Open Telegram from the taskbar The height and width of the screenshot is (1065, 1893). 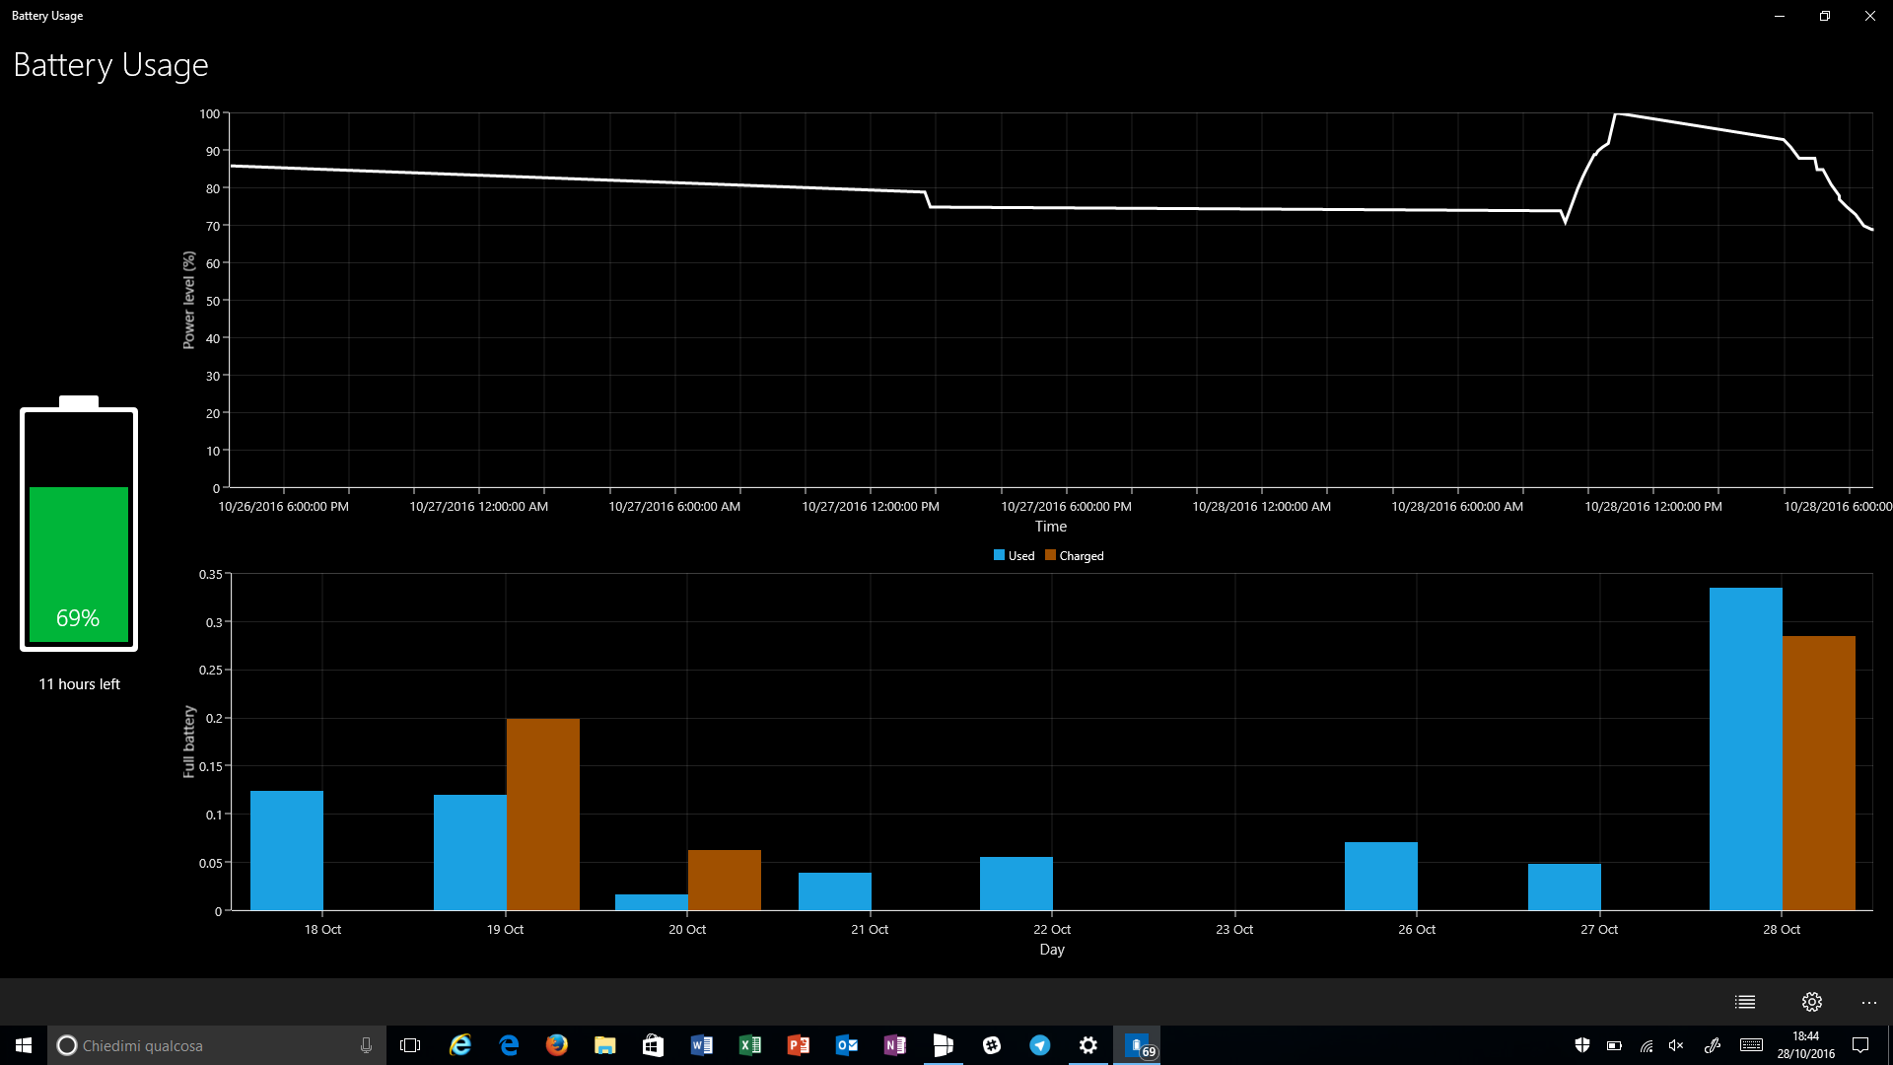click(x=1040, y=1045)
